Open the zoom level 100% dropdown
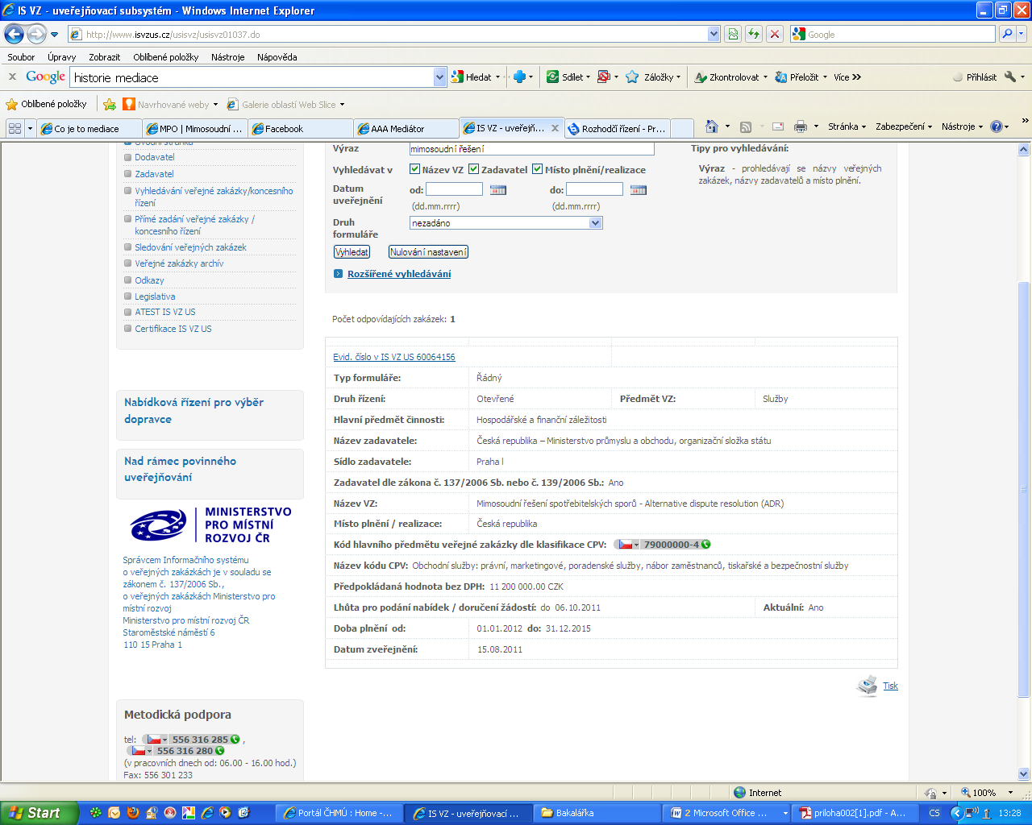 coord(1010,793)
